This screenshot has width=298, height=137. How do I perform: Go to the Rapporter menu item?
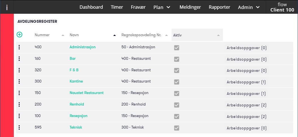pyautogui.click(x=220, y=7)
